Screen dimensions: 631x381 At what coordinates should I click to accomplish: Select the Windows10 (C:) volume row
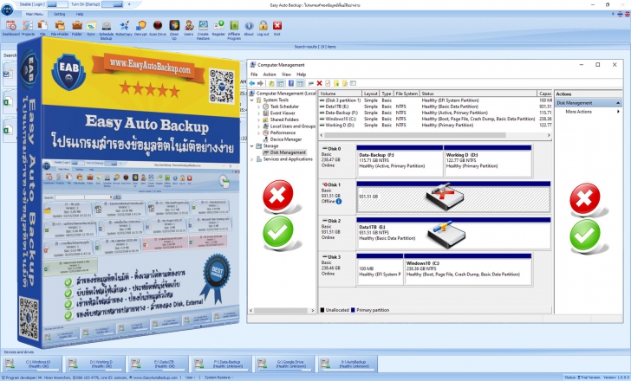(435, 119)
